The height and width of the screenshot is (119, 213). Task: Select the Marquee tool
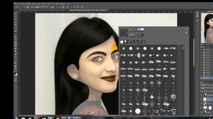(x=16, y=16)
